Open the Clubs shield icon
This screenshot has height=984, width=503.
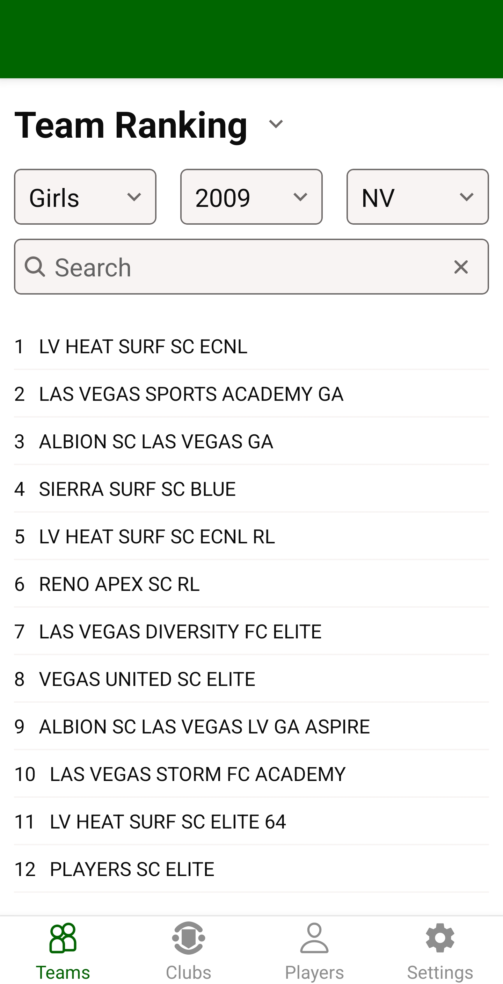(x=188, y=939)
